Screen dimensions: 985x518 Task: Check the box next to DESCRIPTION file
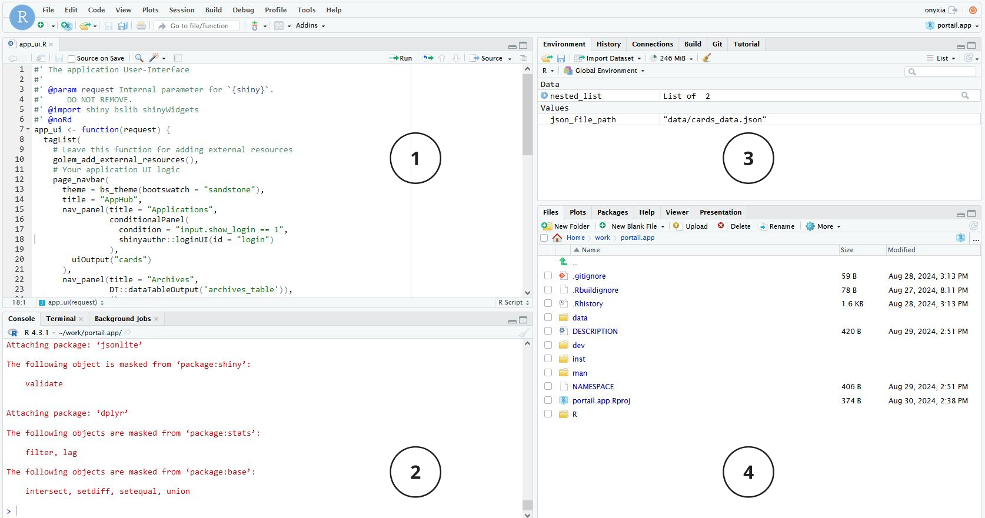tap(548, 332)
